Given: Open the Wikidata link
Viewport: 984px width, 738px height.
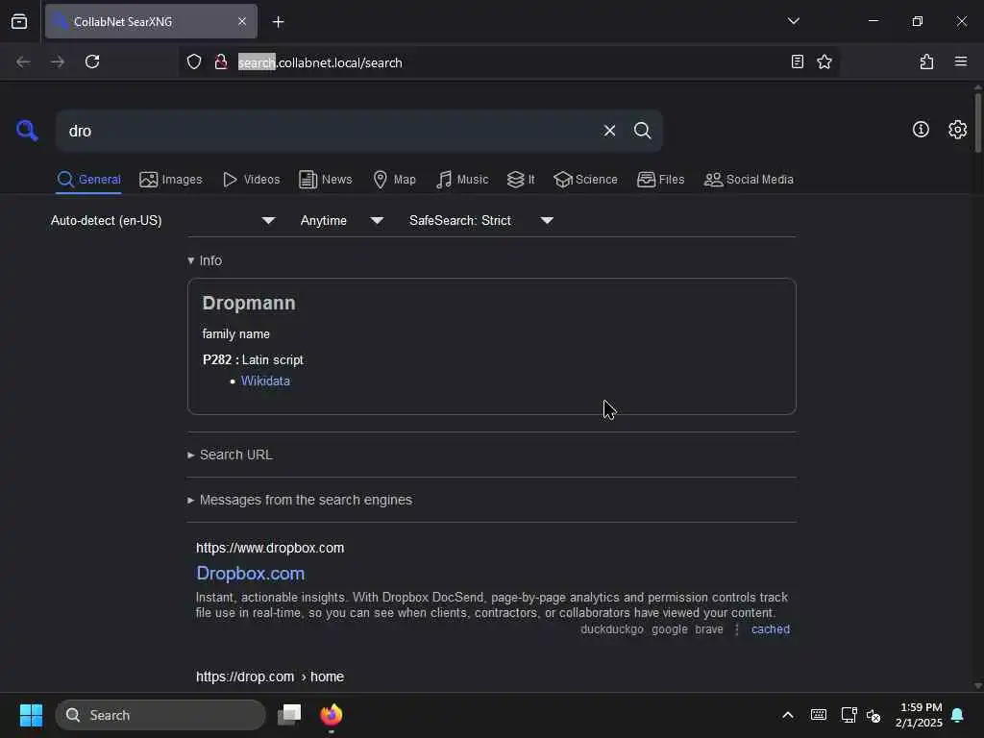Looking at the screenshot, I should coord(265,381).
